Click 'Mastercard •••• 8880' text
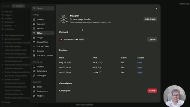Screen dimensions: 190x107 pos(74,40)
